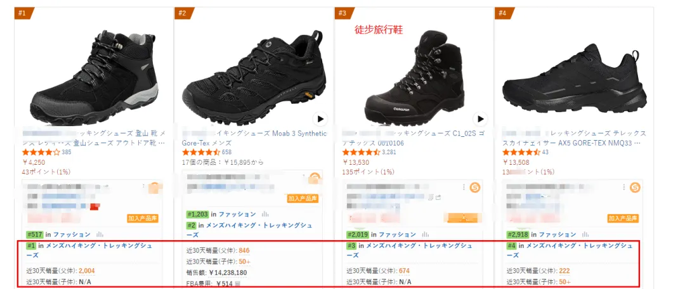685x289 pixels.
Task: Click the orange round icon in the #3 product panel
Action: pos(475,188)
